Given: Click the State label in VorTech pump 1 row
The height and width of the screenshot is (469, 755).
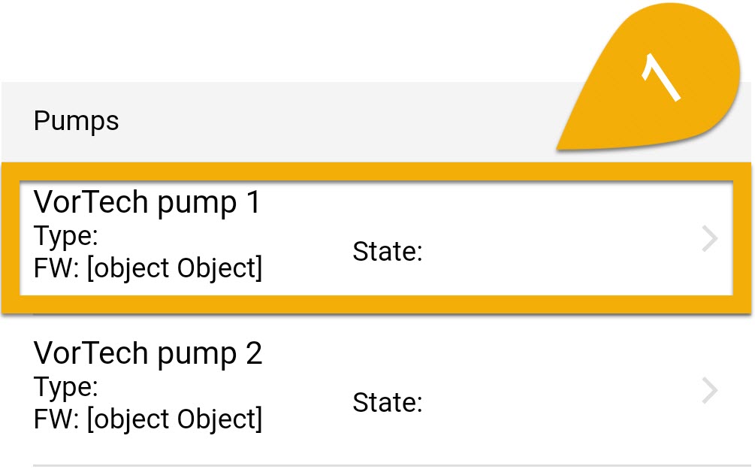Looking at the screenshot, I should pyautogui.click(x=388, y=251).
